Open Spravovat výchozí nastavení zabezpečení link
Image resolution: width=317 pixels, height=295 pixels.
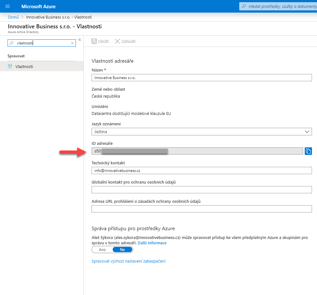128,261
